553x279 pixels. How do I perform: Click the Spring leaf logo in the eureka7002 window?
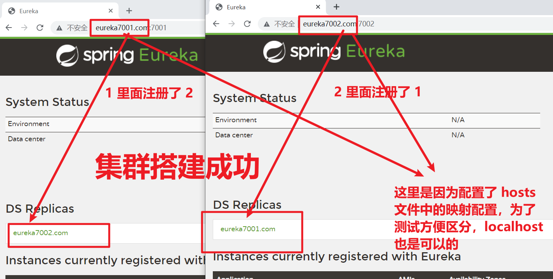tap(274, 52)
